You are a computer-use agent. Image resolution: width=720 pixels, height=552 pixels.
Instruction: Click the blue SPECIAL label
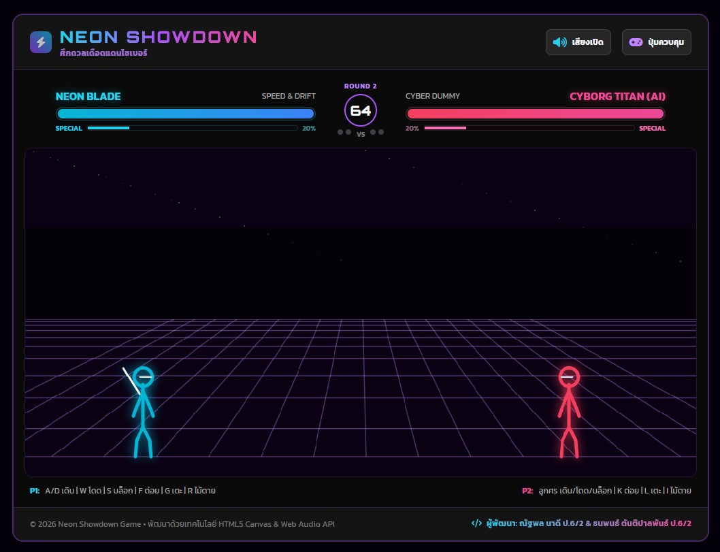pyautogui.click(x=69, y=128)
